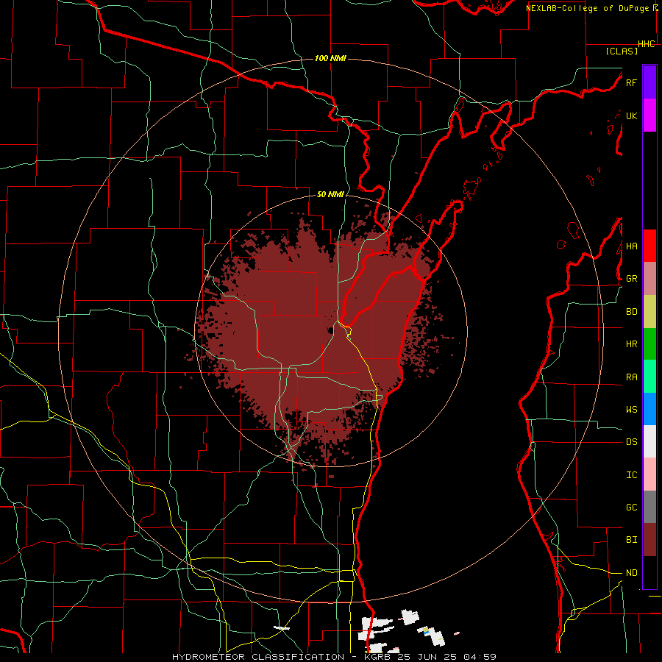Click the HA legend label
The width and height of the screenshot is (662, 662).
pos(631,246)
